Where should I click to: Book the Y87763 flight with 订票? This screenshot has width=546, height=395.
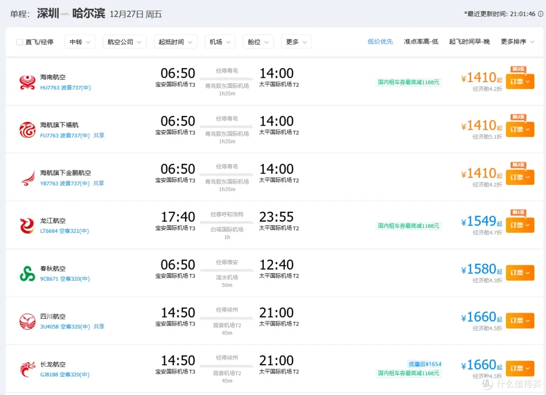click(520, 177)
